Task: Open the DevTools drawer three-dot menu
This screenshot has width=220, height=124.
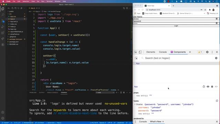Action: click(135, 122)
